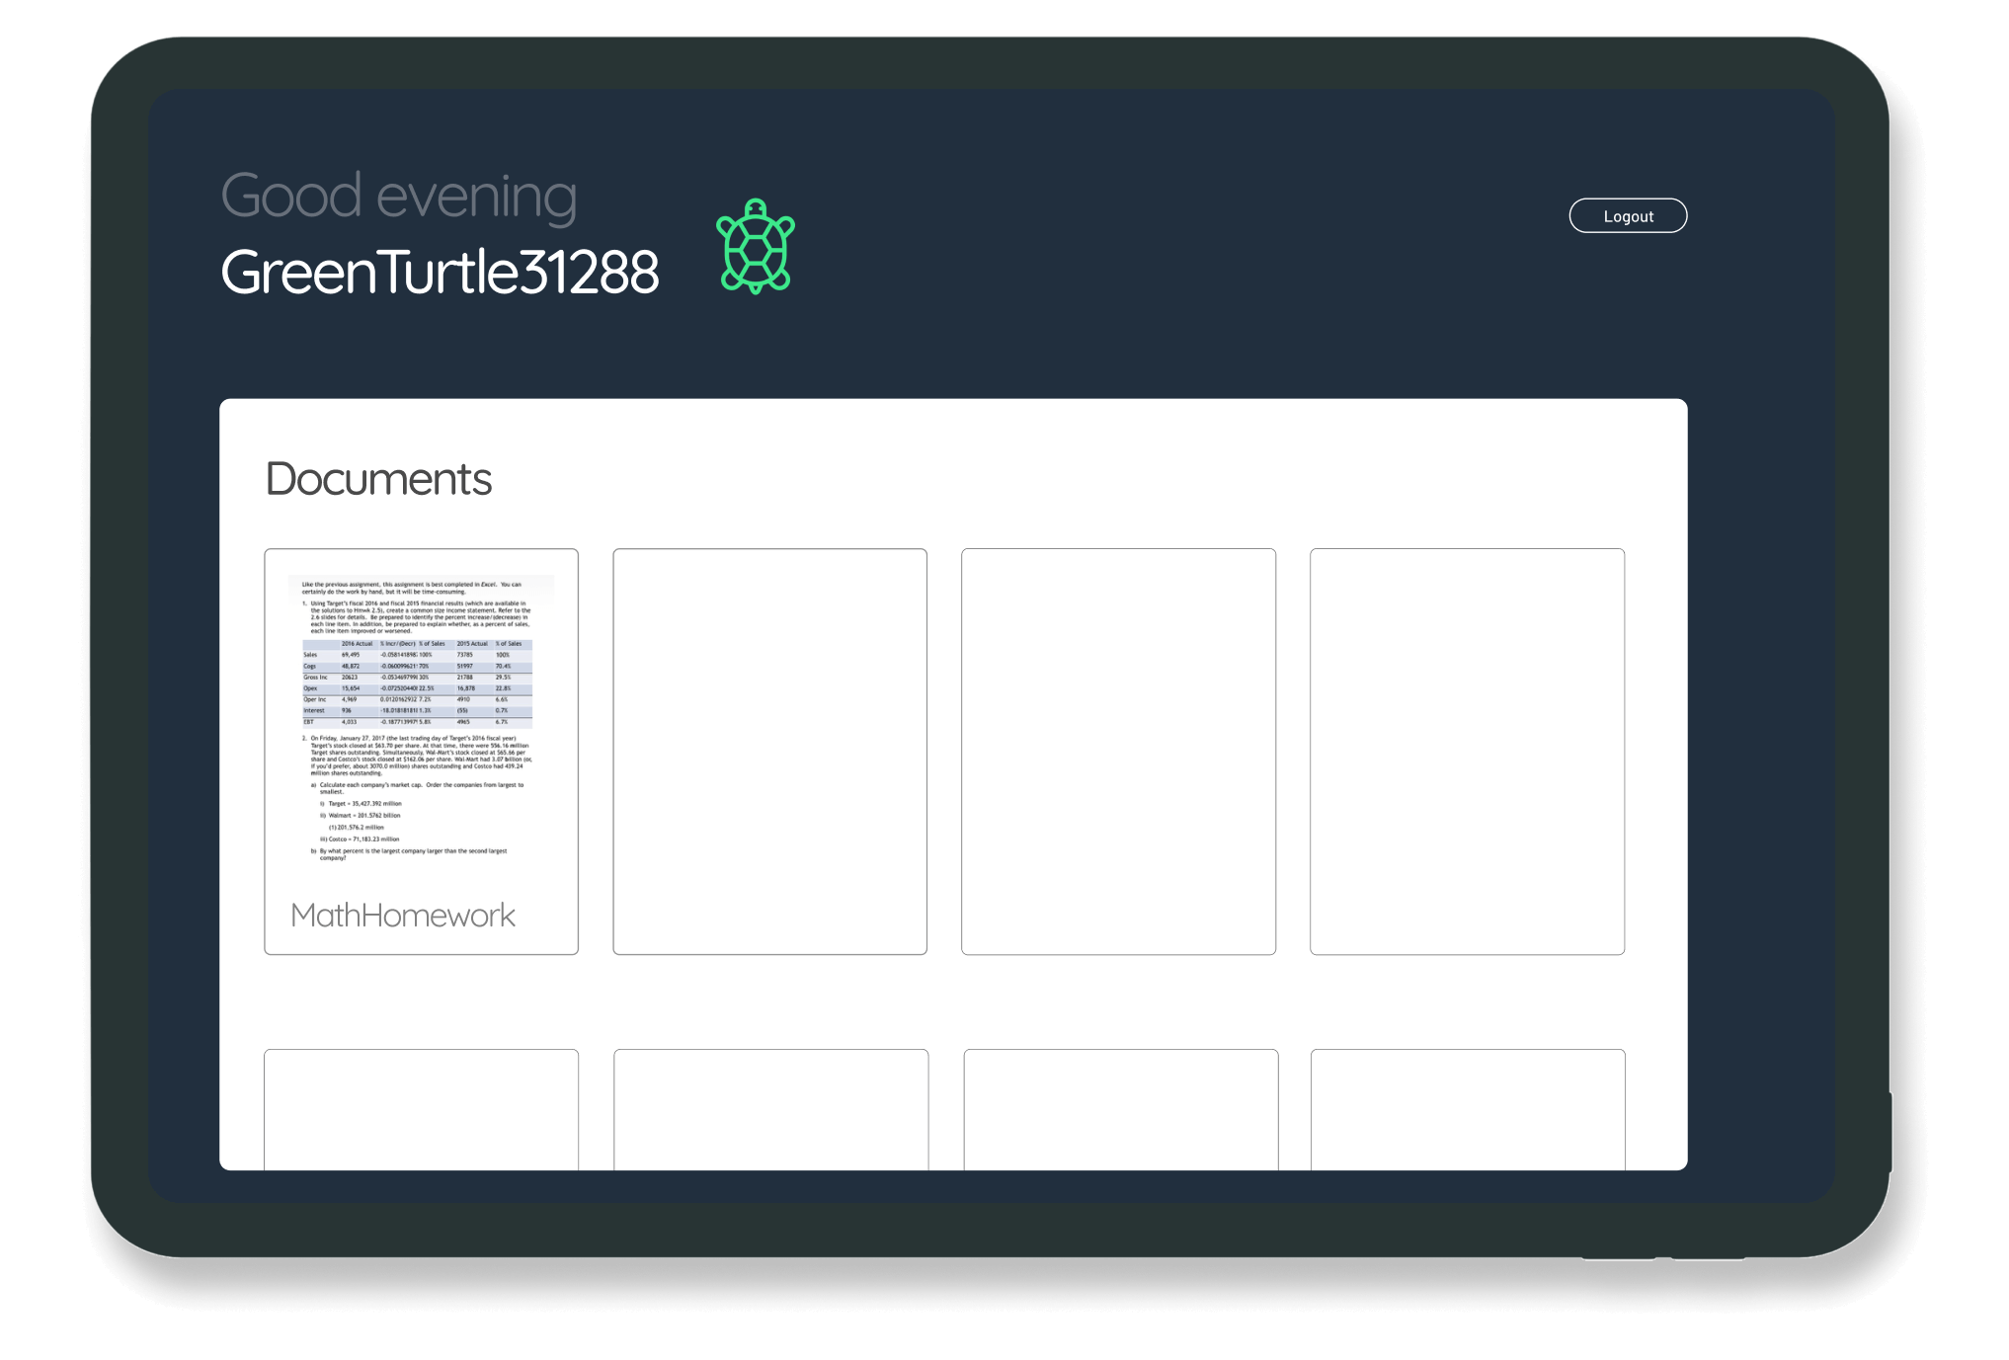Click the MathHomework document title
Screen dimensions: 2009x1360
tap(403, 916)
